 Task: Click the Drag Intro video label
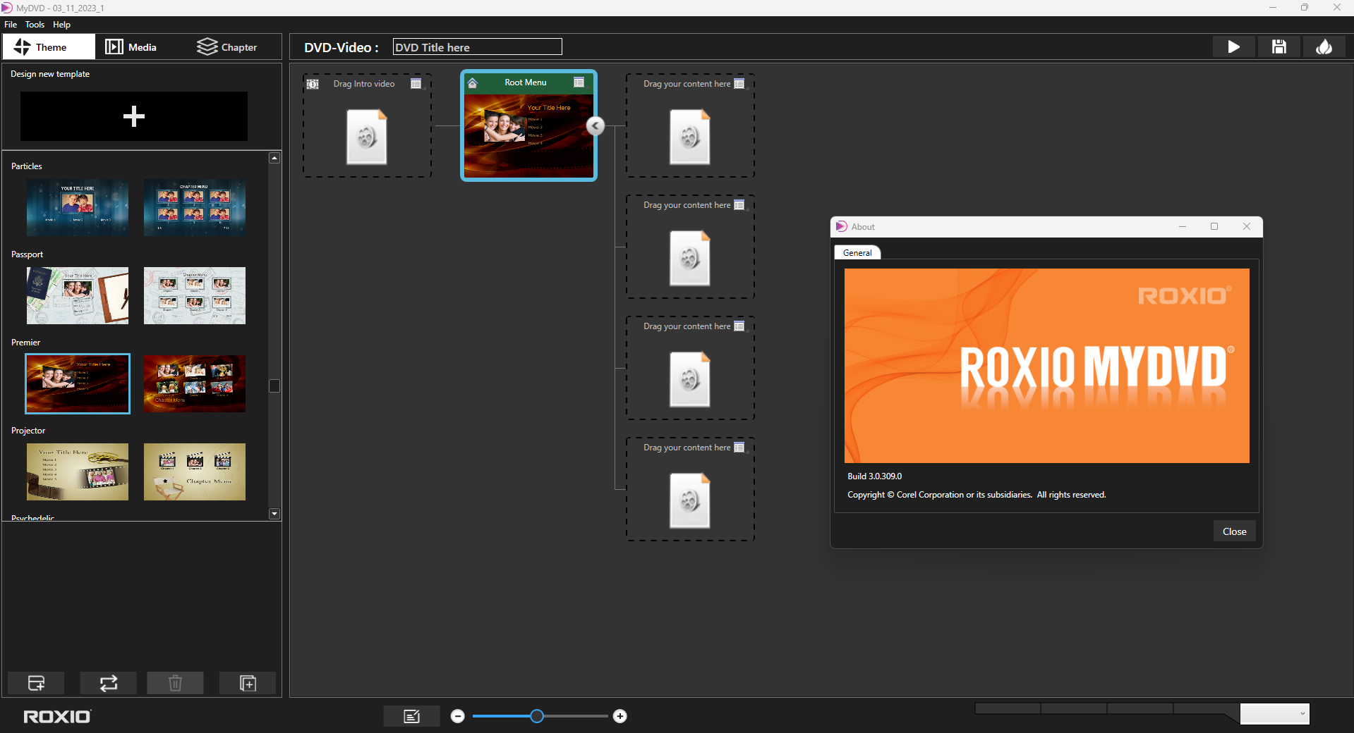pyautogui.click(x=364, y=84)
